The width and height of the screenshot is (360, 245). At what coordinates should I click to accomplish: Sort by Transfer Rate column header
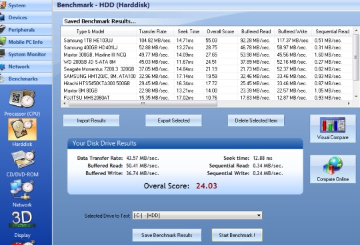coord(155,32)
